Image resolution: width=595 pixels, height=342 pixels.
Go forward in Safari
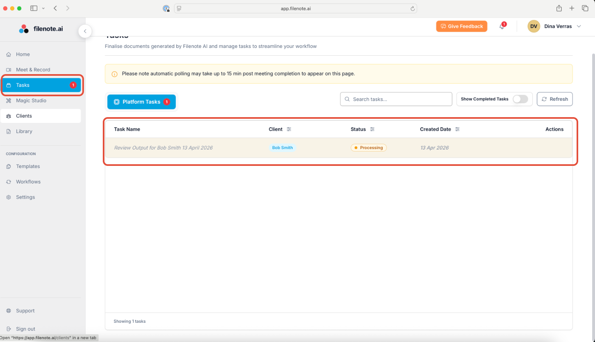click(68, 8)
